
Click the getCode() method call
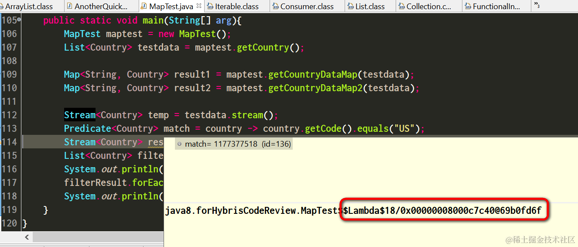pyautogui.click(x=328, y=128)
